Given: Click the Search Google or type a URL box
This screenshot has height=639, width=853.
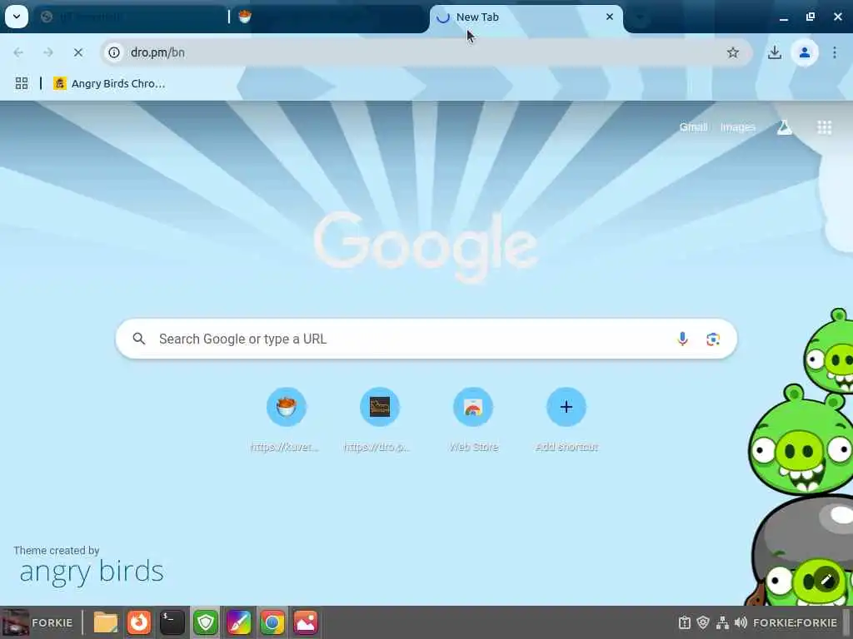Looking at the screenshot, I should (426, 339).
